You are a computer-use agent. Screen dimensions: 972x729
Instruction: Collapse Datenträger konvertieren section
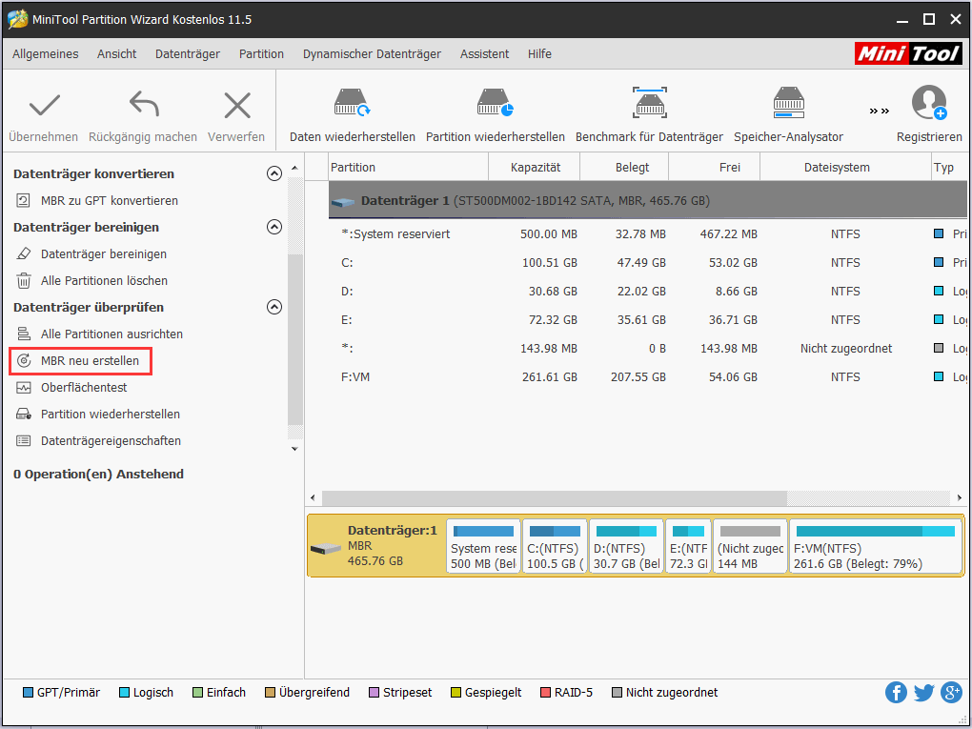click(x=274, y=173)
